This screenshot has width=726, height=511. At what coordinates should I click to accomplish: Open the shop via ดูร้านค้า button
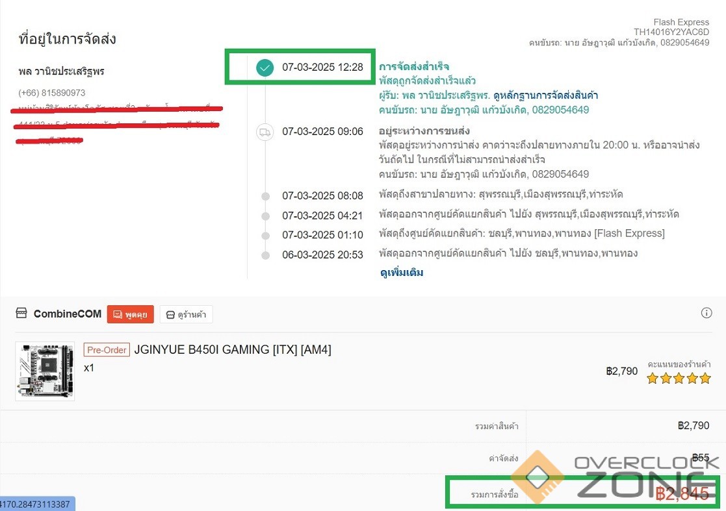[186, 314]
